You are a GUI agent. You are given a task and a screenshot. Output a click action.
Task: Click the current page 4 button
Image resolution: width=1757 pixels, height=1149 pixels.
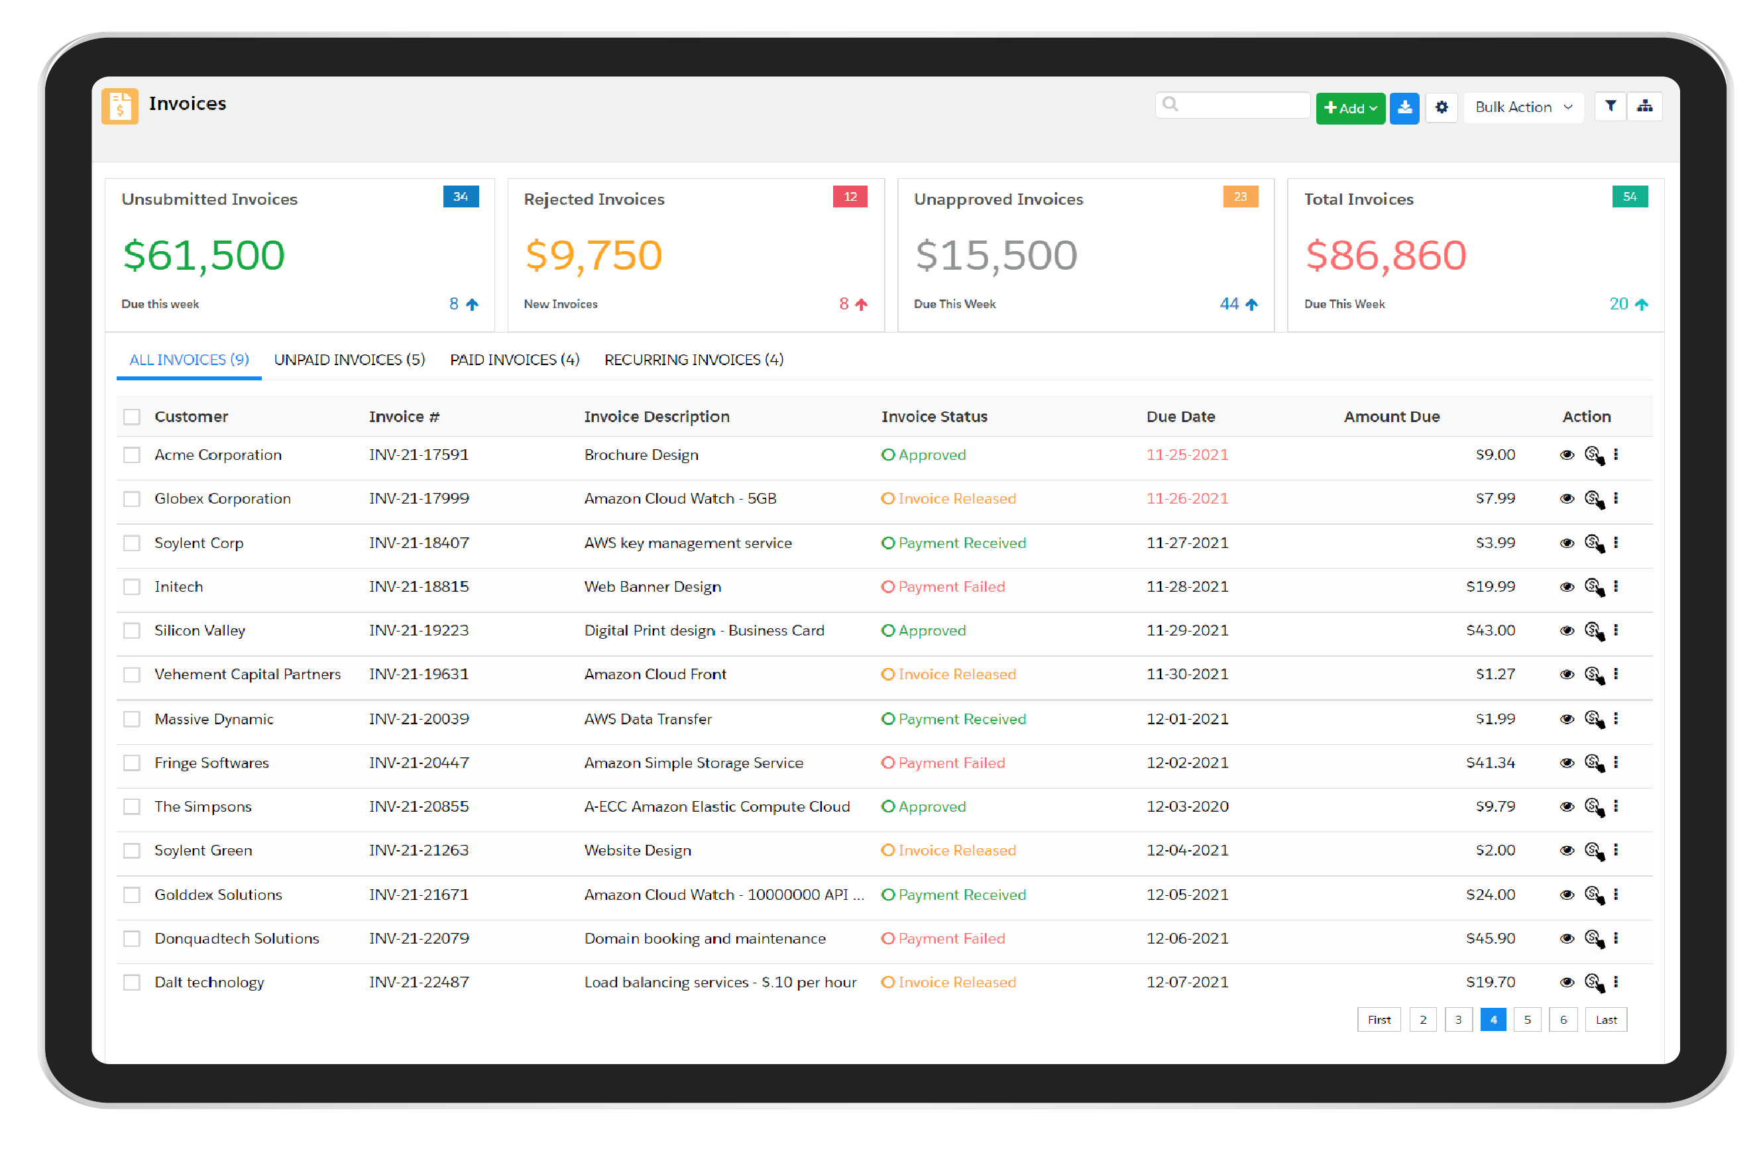[x=1492, y=1020]
